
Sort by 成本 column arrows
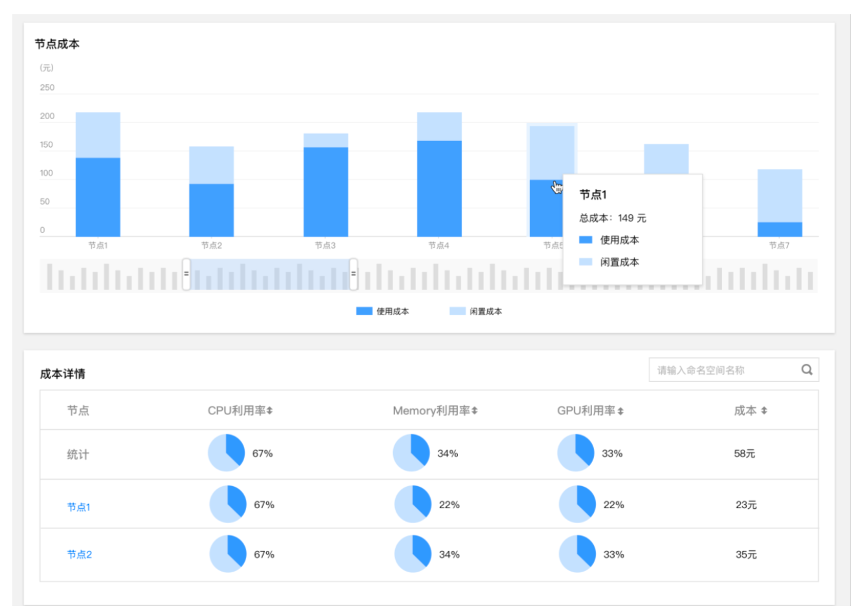tap(764, 411)
